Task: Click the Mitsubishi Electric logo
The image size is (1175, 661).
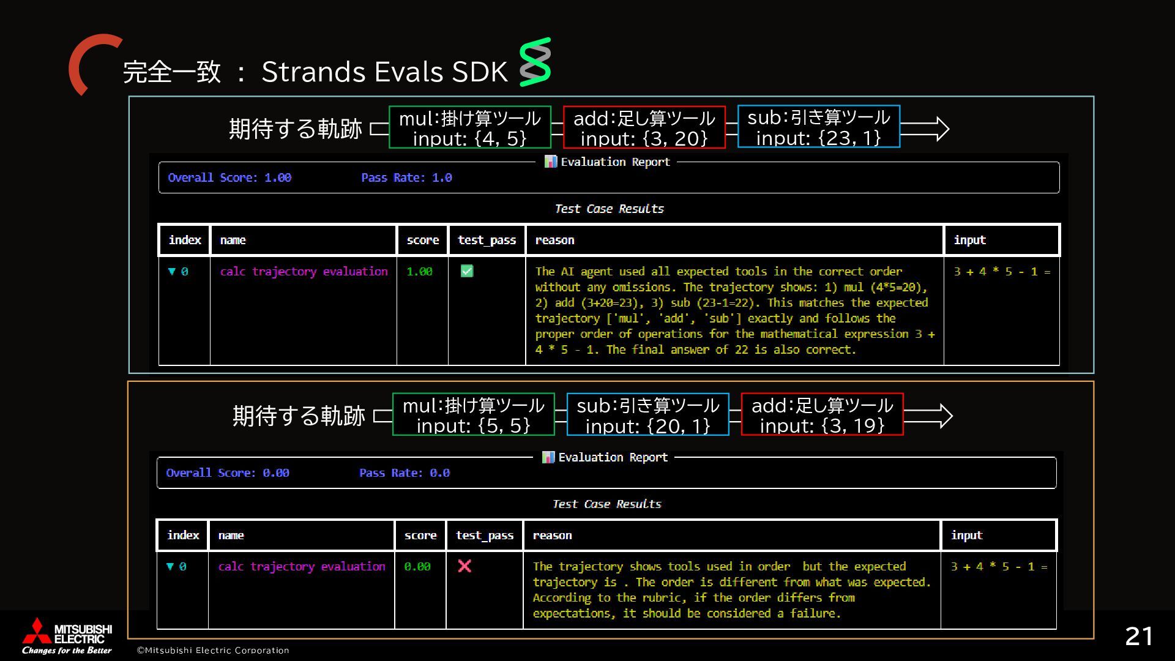Action: 66,635
